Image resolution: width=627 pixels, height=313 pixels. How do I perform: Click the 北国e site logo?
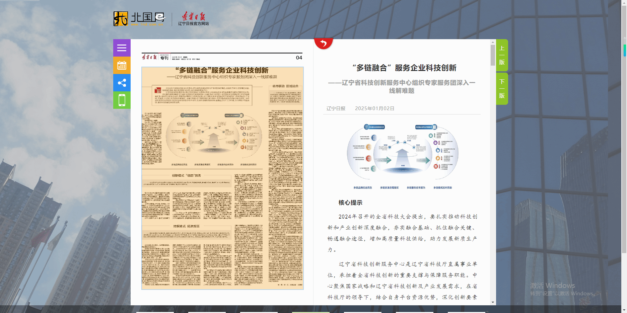pyautogui.click(x=139, y=19)
